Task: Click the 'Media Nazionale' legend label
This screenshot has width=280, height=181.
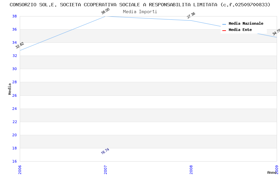Action: [246, 23]
